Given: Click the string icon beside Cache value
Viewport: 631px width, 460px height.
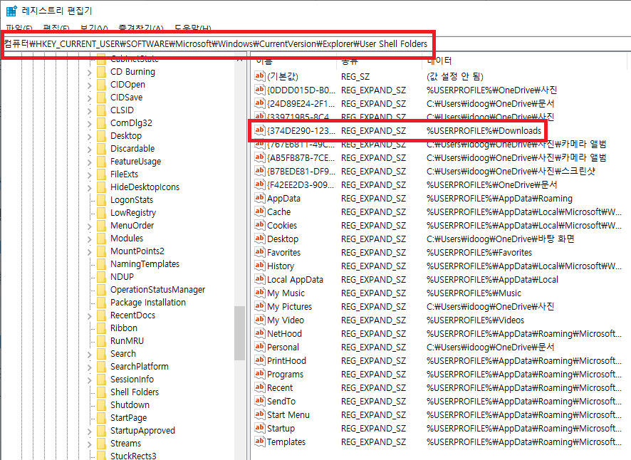Looking at the screenshot, I should point(259,211).
